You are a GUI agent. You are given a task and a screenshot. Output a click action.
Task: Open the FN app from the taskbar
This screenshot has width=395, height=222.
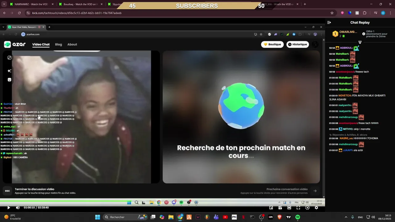click(x=234, y=217)
